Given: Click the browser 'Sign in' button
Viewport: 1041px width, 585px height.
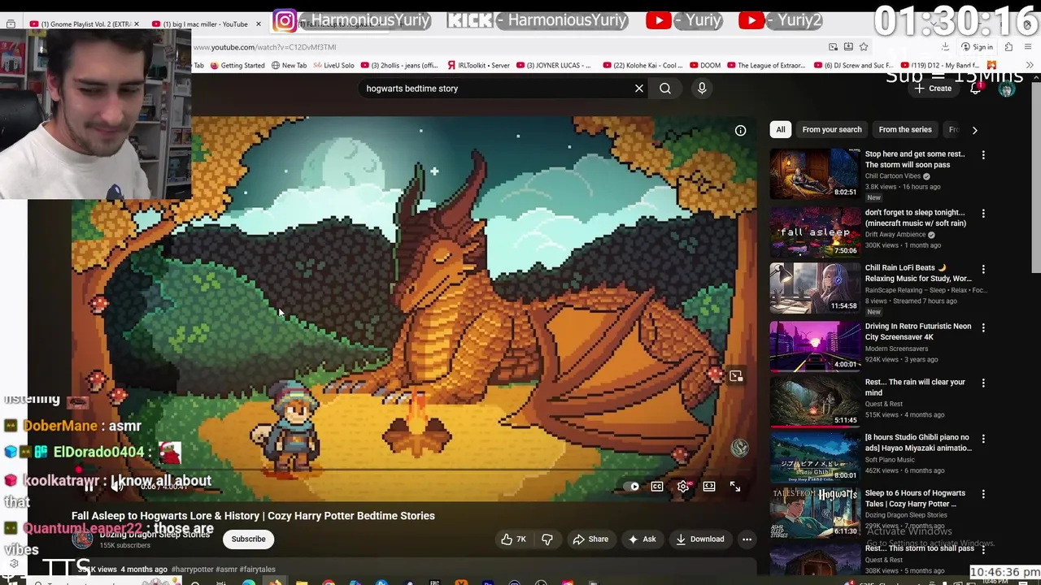Looking at the screenshot, I should pyautogui.click(x=977, y=47).
